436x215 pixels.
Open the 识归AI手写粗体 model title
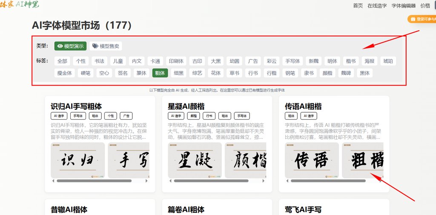coord(76,106)
